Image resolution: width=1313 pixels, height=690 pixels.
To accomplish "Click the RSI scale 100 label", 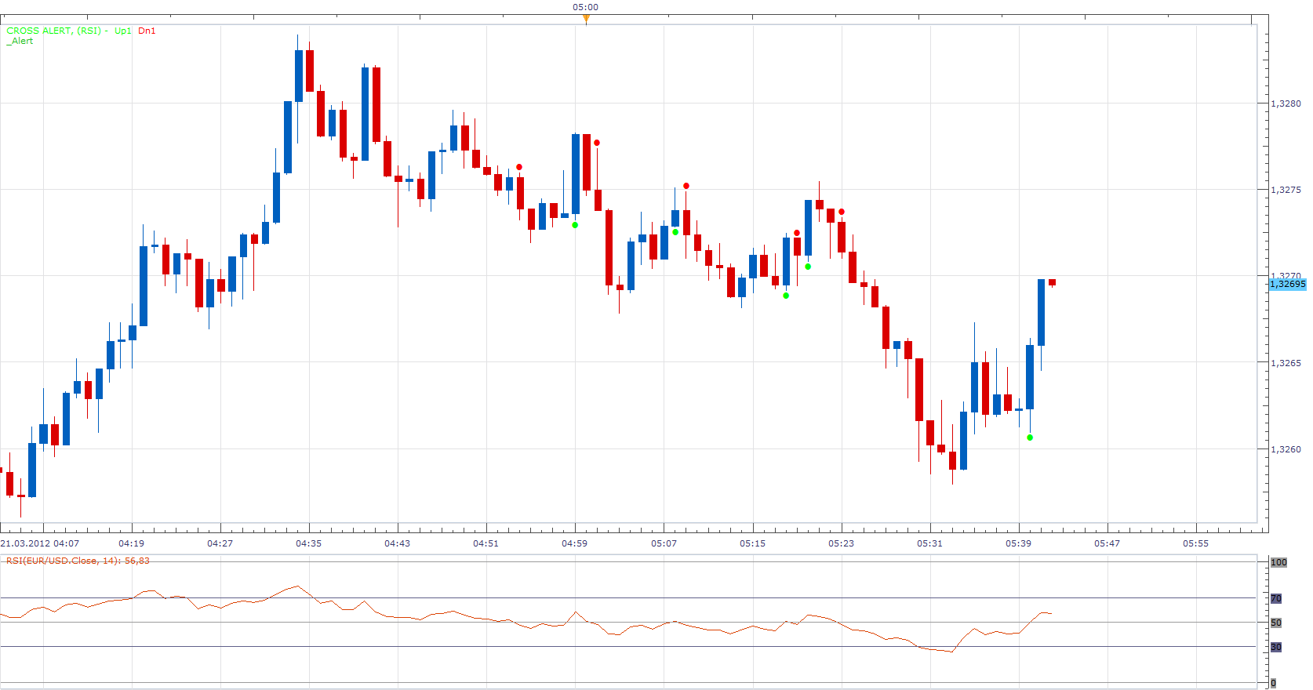I will (x=1278, y=562).
